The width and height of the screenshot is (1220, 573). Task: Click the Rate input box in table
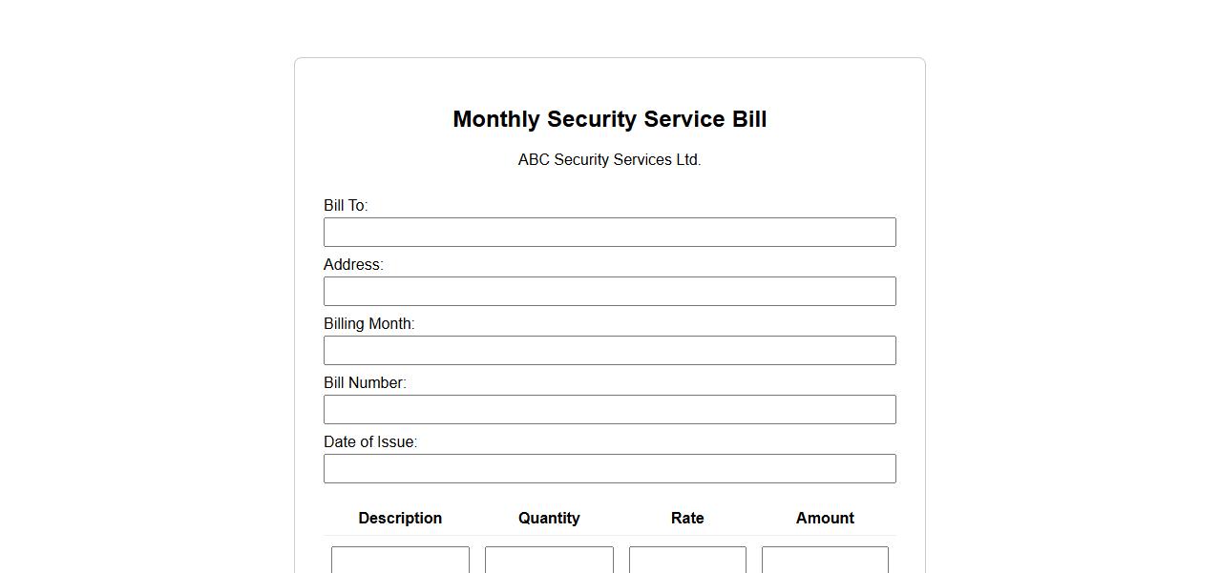[687, 560]
